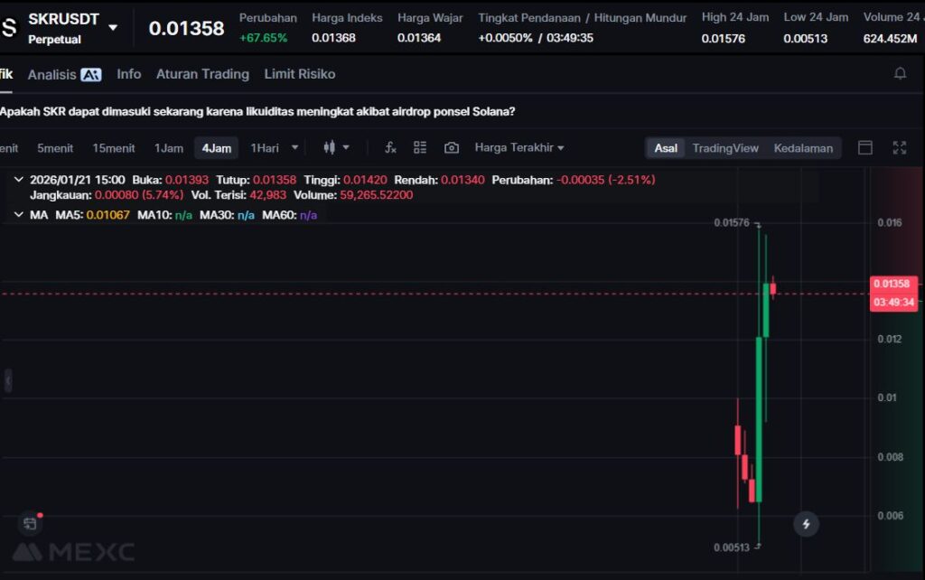The image size is (925, 580).
Task: Select the Asal chart mode
Action: [x=666, y=148]
